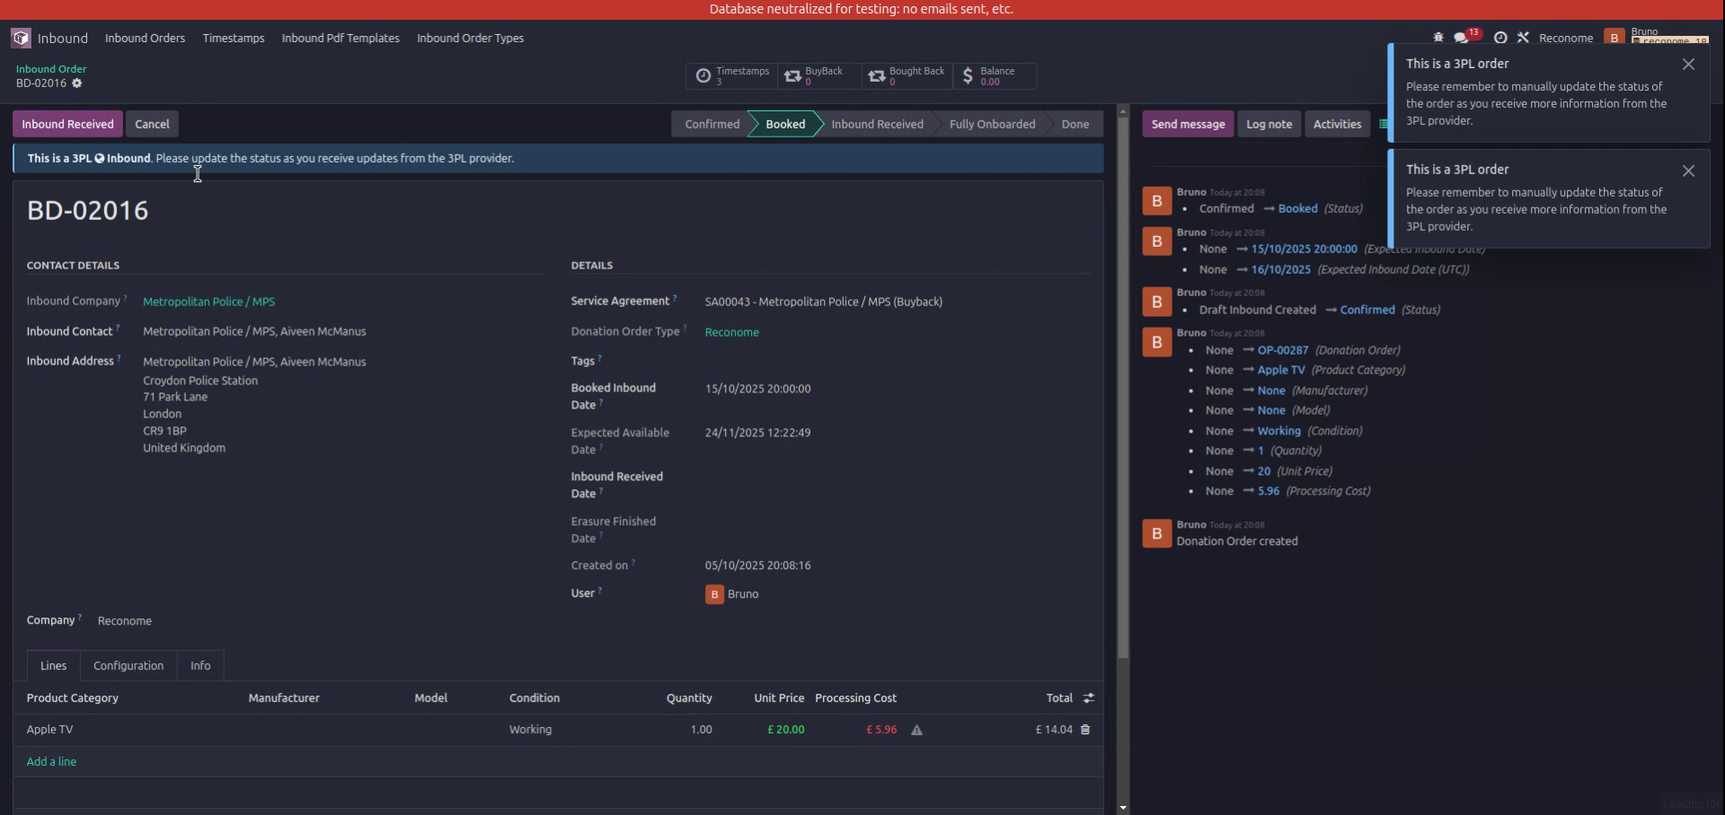The width and height of the screenshot is (1725, 815).
Task: Open the settings gear next to BD-02016
Action: point(76,83)
